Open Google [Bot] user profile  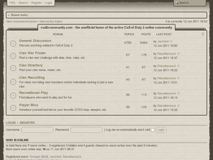click(39, 156)
